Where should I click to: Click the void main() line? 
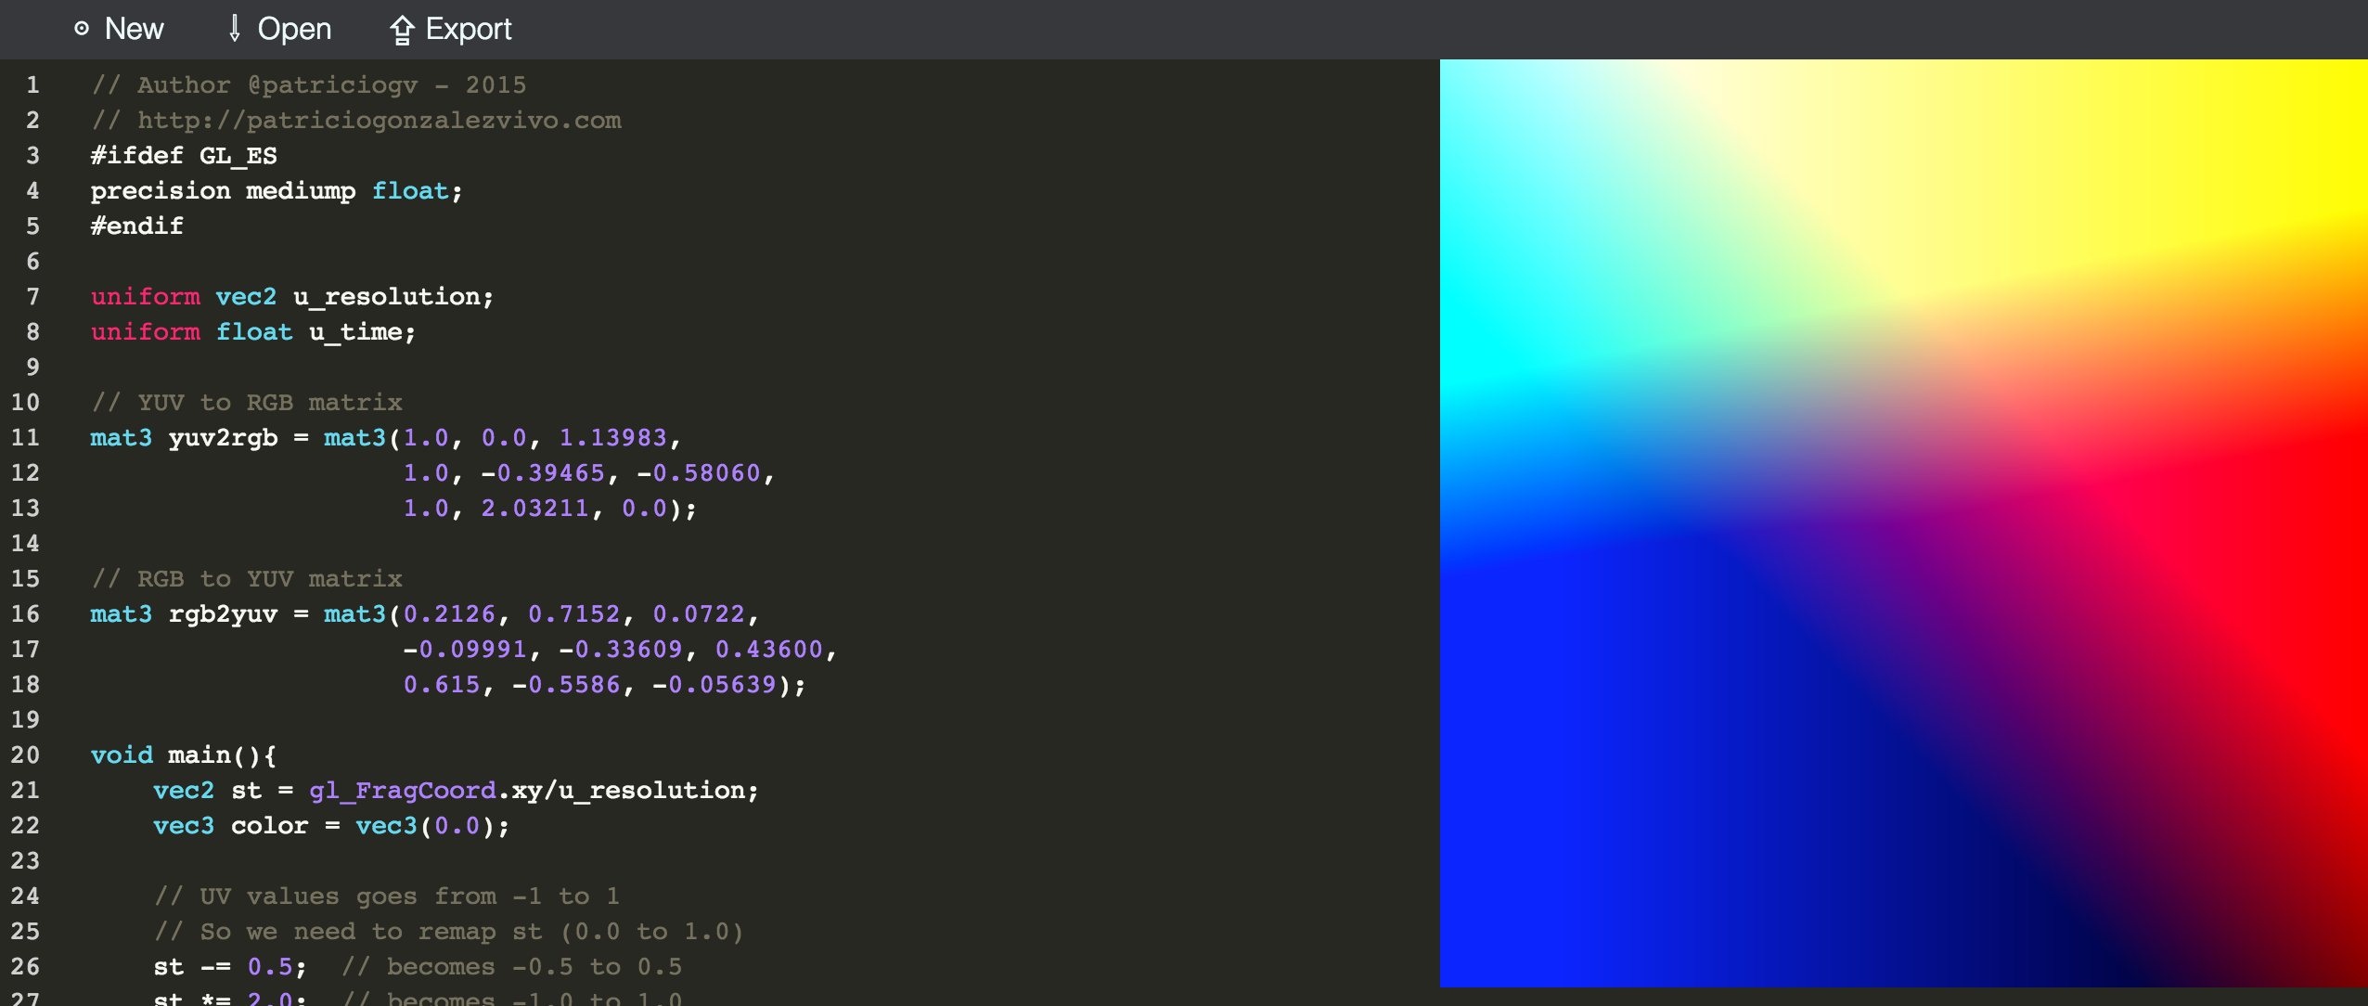pyautogui.click(x=182, y=754)
